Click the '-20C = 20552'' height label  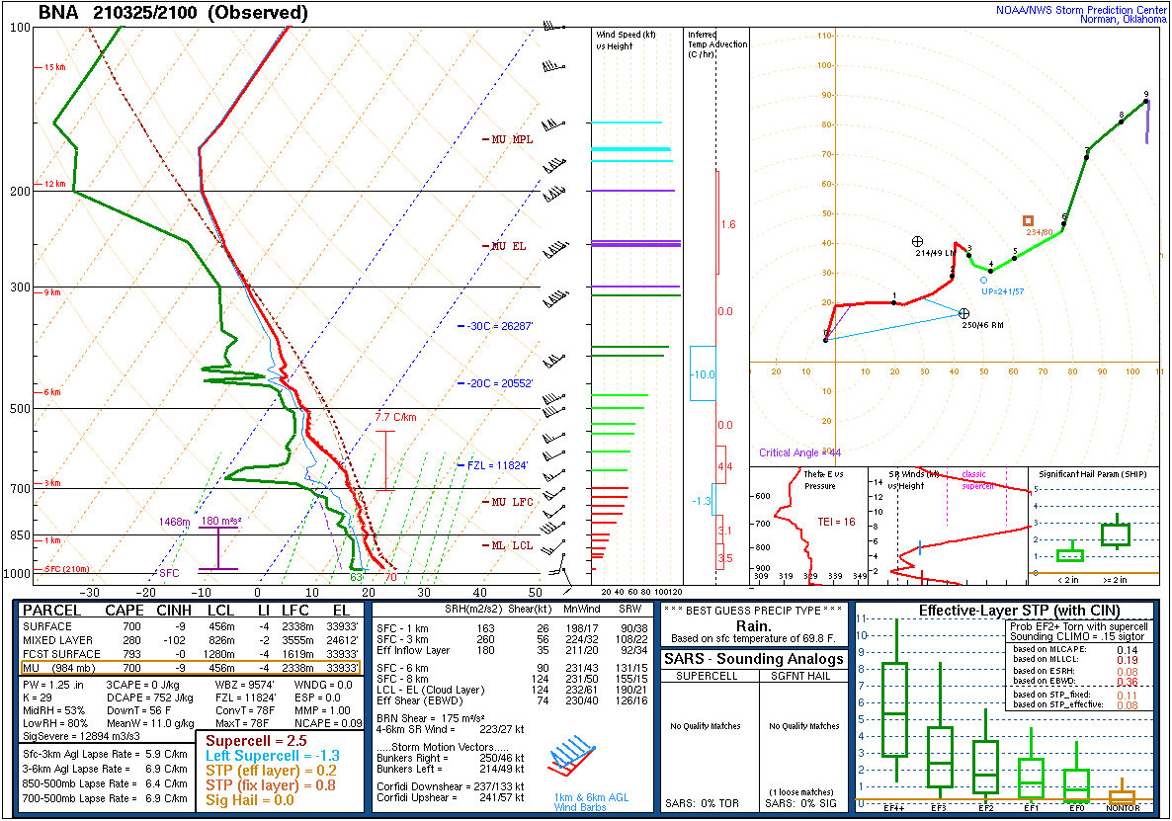pos(500,383)
